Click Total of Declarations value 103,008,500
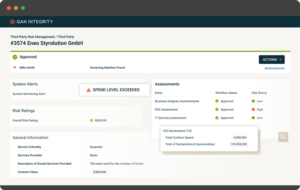The height and width of the screenshot is (190, 300). click(238, 144)
